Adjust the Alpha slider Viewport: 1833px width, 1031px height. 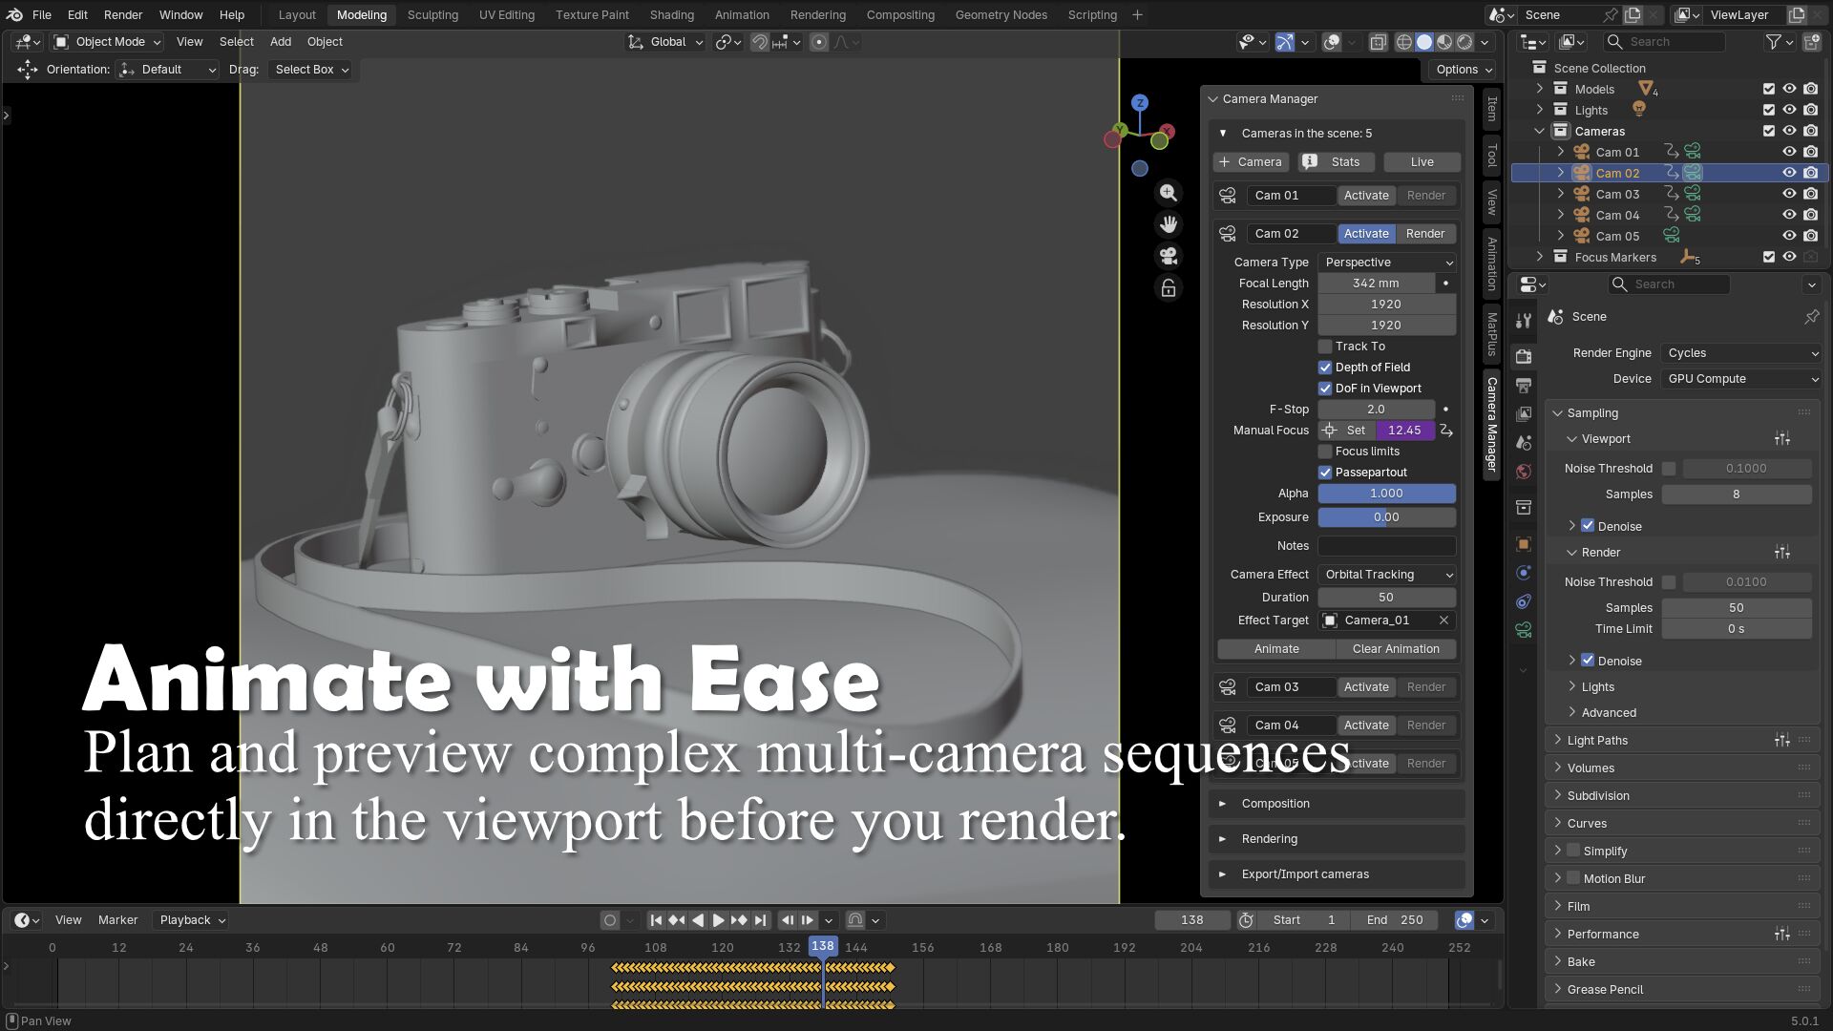(x=1386, y=494)
